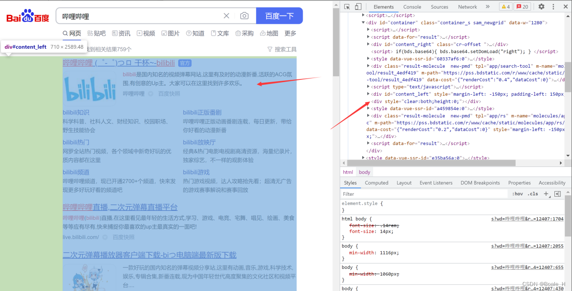Click the errors counter showing 20

523,7
